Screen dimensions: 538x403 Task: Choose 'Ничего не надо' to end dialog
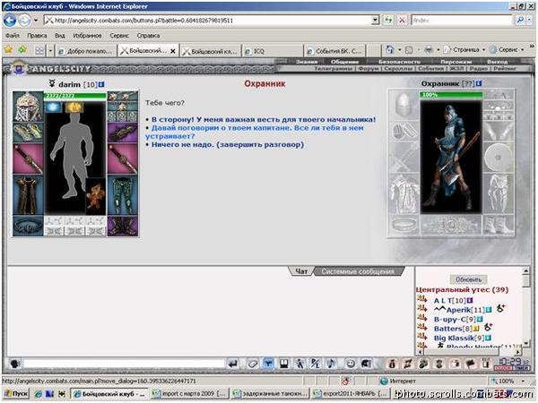tap(228, 144)
